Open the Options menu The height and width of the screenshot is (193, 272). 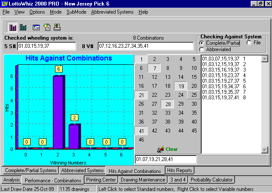click(x=37, y=12)
